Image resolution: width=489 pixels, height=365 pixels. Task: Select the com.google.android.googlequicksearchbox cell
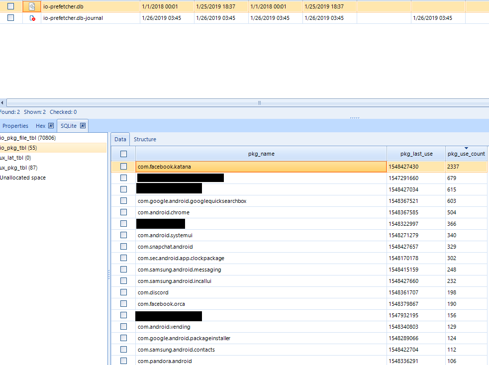click(261, 201)
